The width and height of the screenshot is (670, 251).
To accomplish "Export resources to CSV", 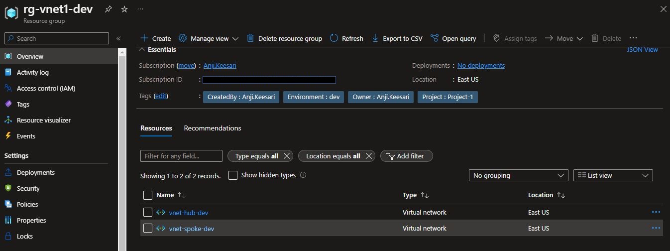I will point(397,38).
